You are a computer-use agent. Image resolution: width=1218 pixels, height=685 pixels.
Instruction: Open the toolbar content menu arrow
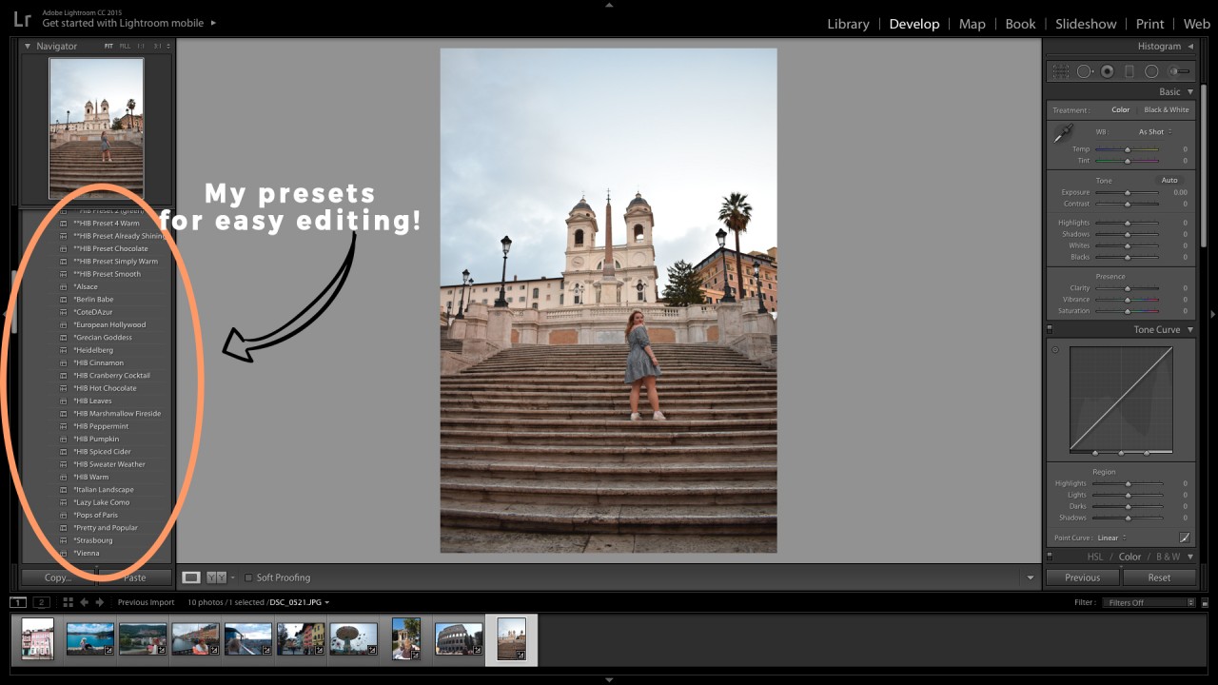[x=1030, y=577]
